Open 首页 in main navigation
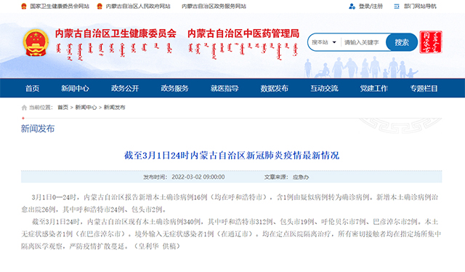The height and width of the screenshot is (272, 465). 32,88
